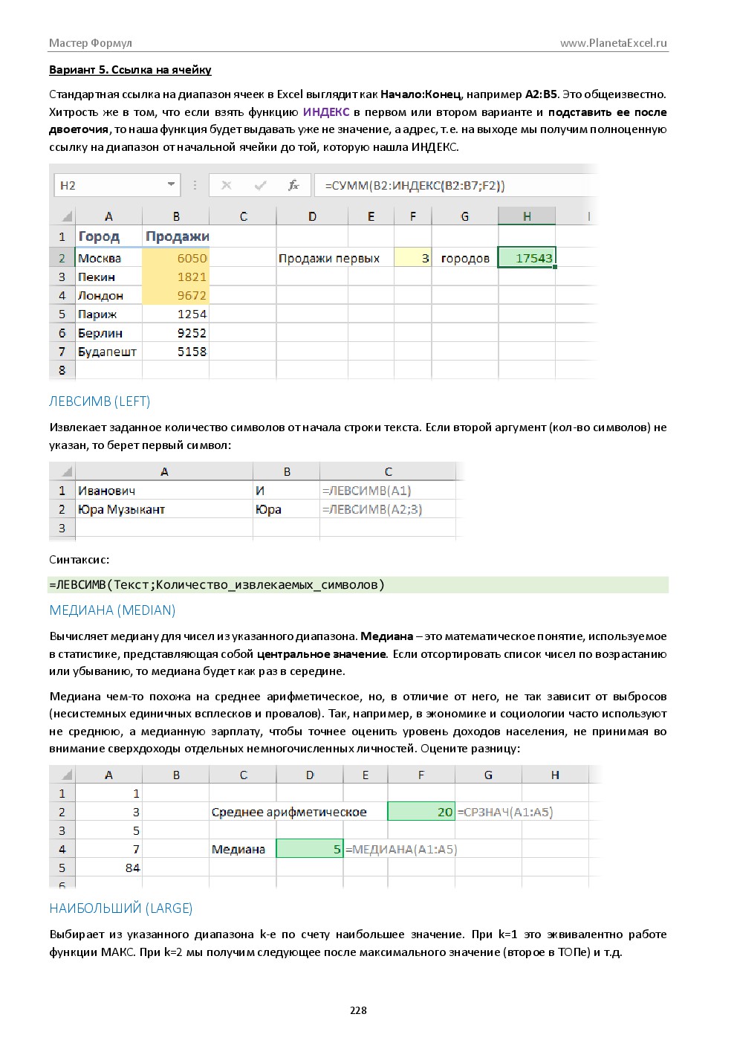The width and height of the screenshot is (737, 1043).
Task: Click the "городов" cell
Action: [x=465, y=258]
